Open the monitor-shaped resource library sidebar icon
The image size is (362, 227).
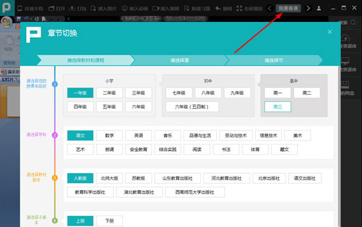coord(345,61)
